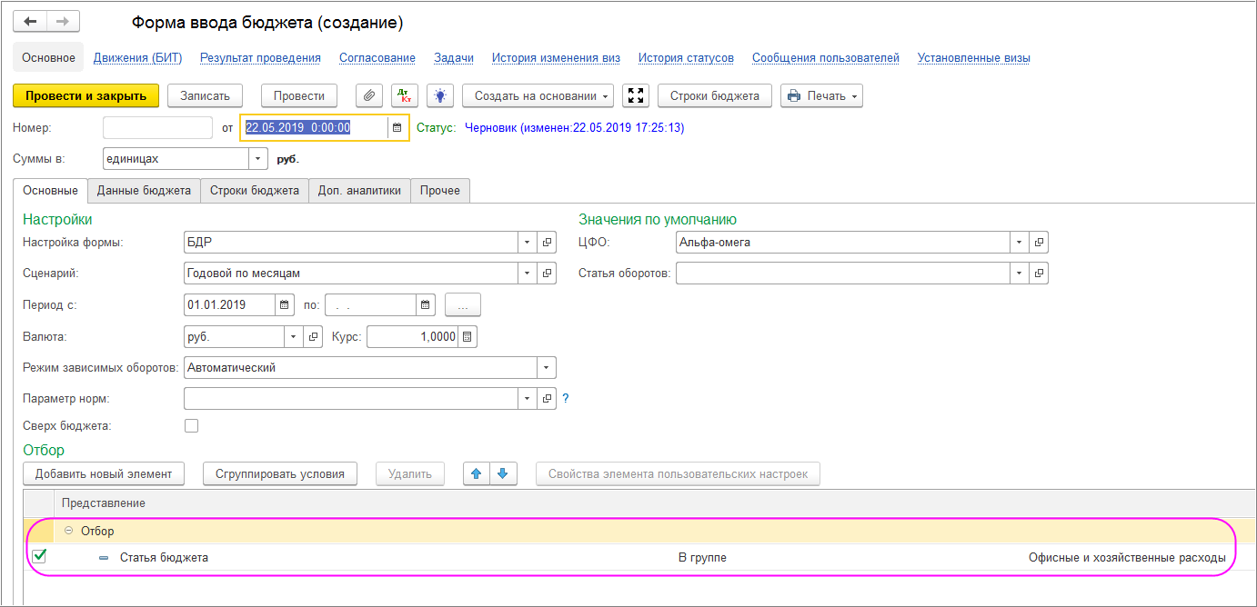Select the top Основное navigation section
The image size is (1257, 607).
pyautogui.click(x=48, y=57)
